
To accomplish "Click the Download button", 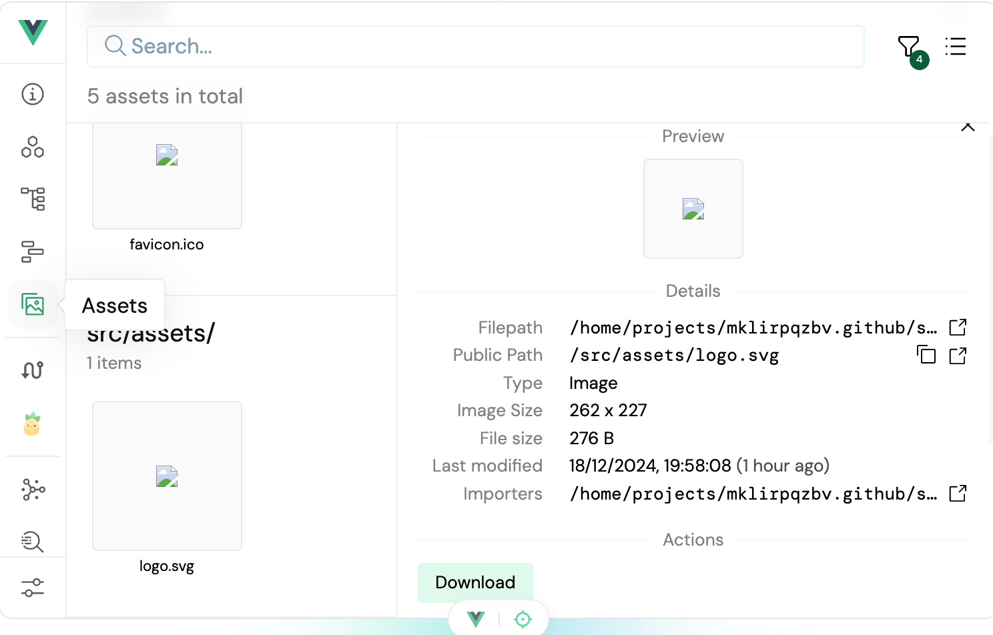I will [x=475, y=582].
